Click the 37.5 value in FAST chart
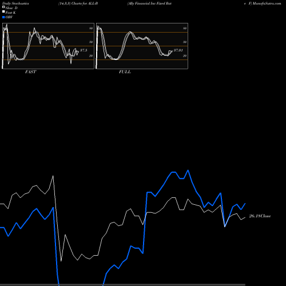This screenshot has width=286, height=286. pyautogui.click(x=84, y=50)
